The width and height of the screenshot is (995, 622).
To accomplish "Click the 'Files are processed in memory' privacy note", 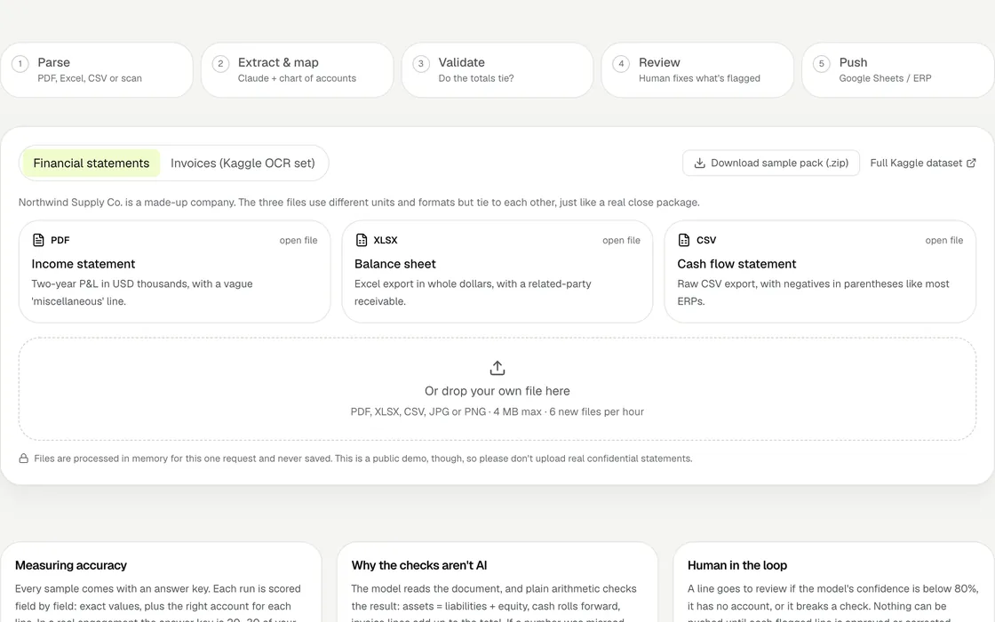I will coord(363,459).
